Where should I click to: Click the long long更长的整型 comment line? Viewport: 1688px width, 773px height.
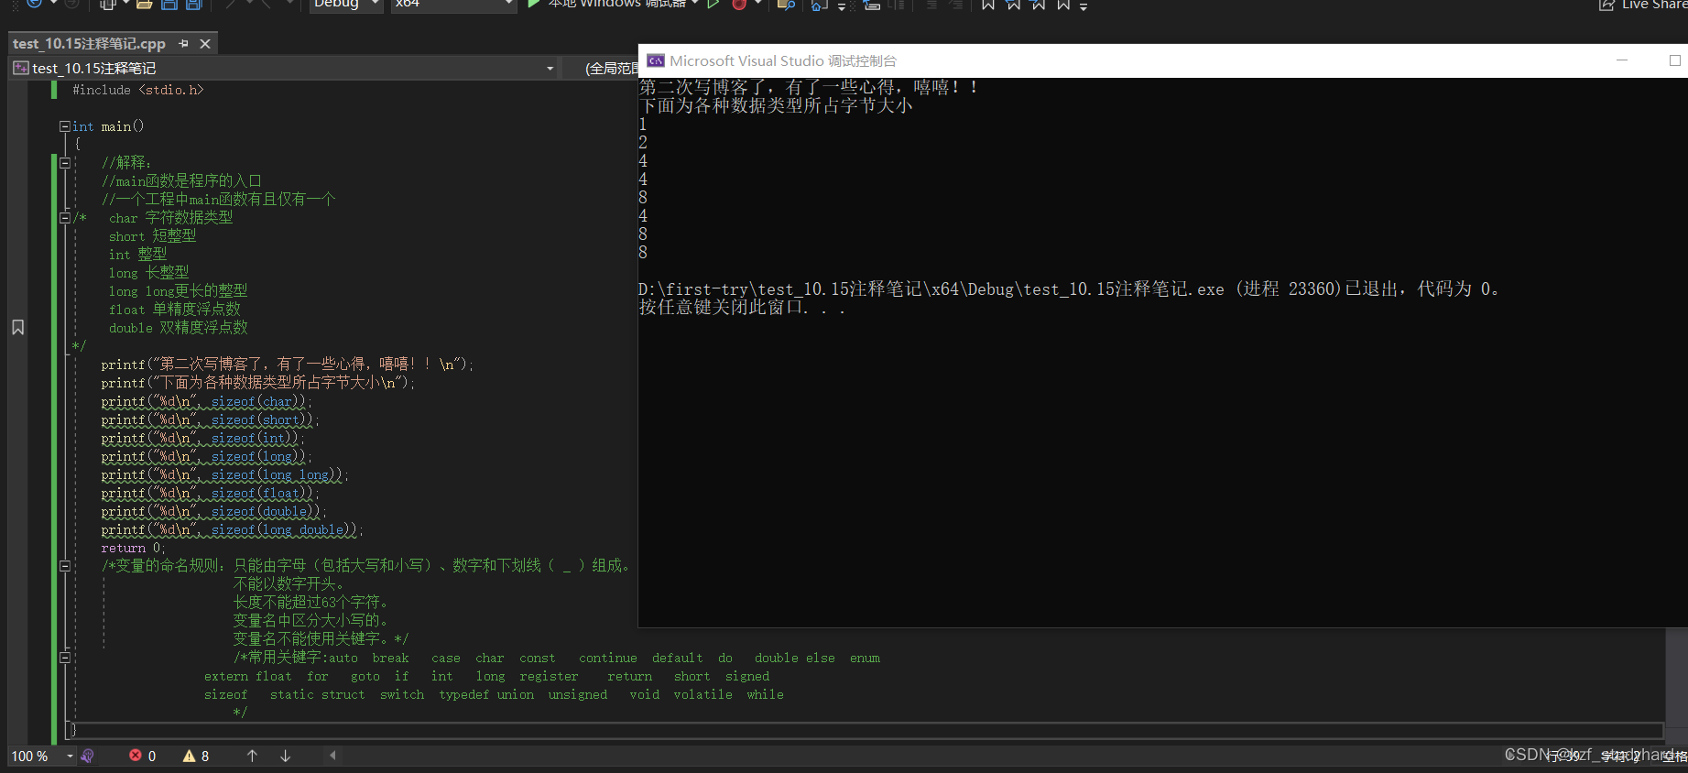(179, 291)
